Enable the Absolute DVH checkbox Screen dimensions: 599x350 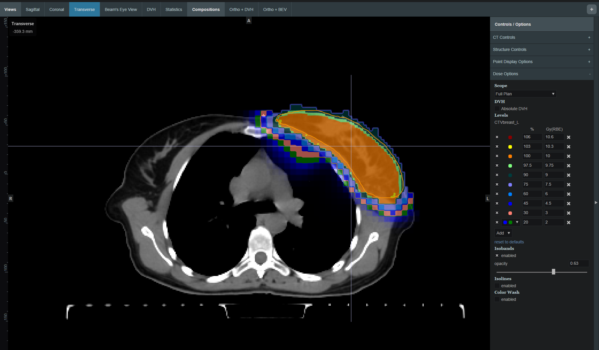click(x=497, y=109)
